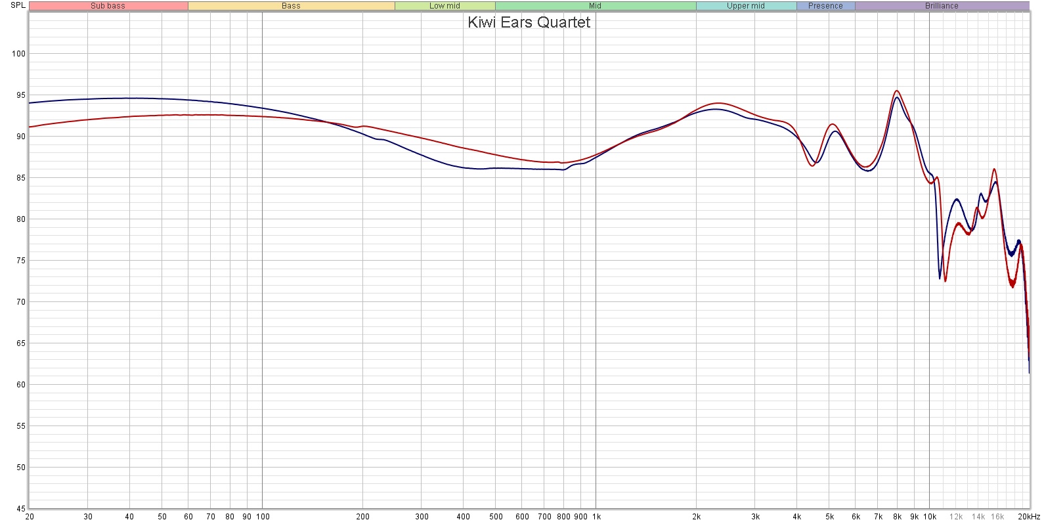
Task: Select the 55 value on SPL axis
Action: [20, 426]
